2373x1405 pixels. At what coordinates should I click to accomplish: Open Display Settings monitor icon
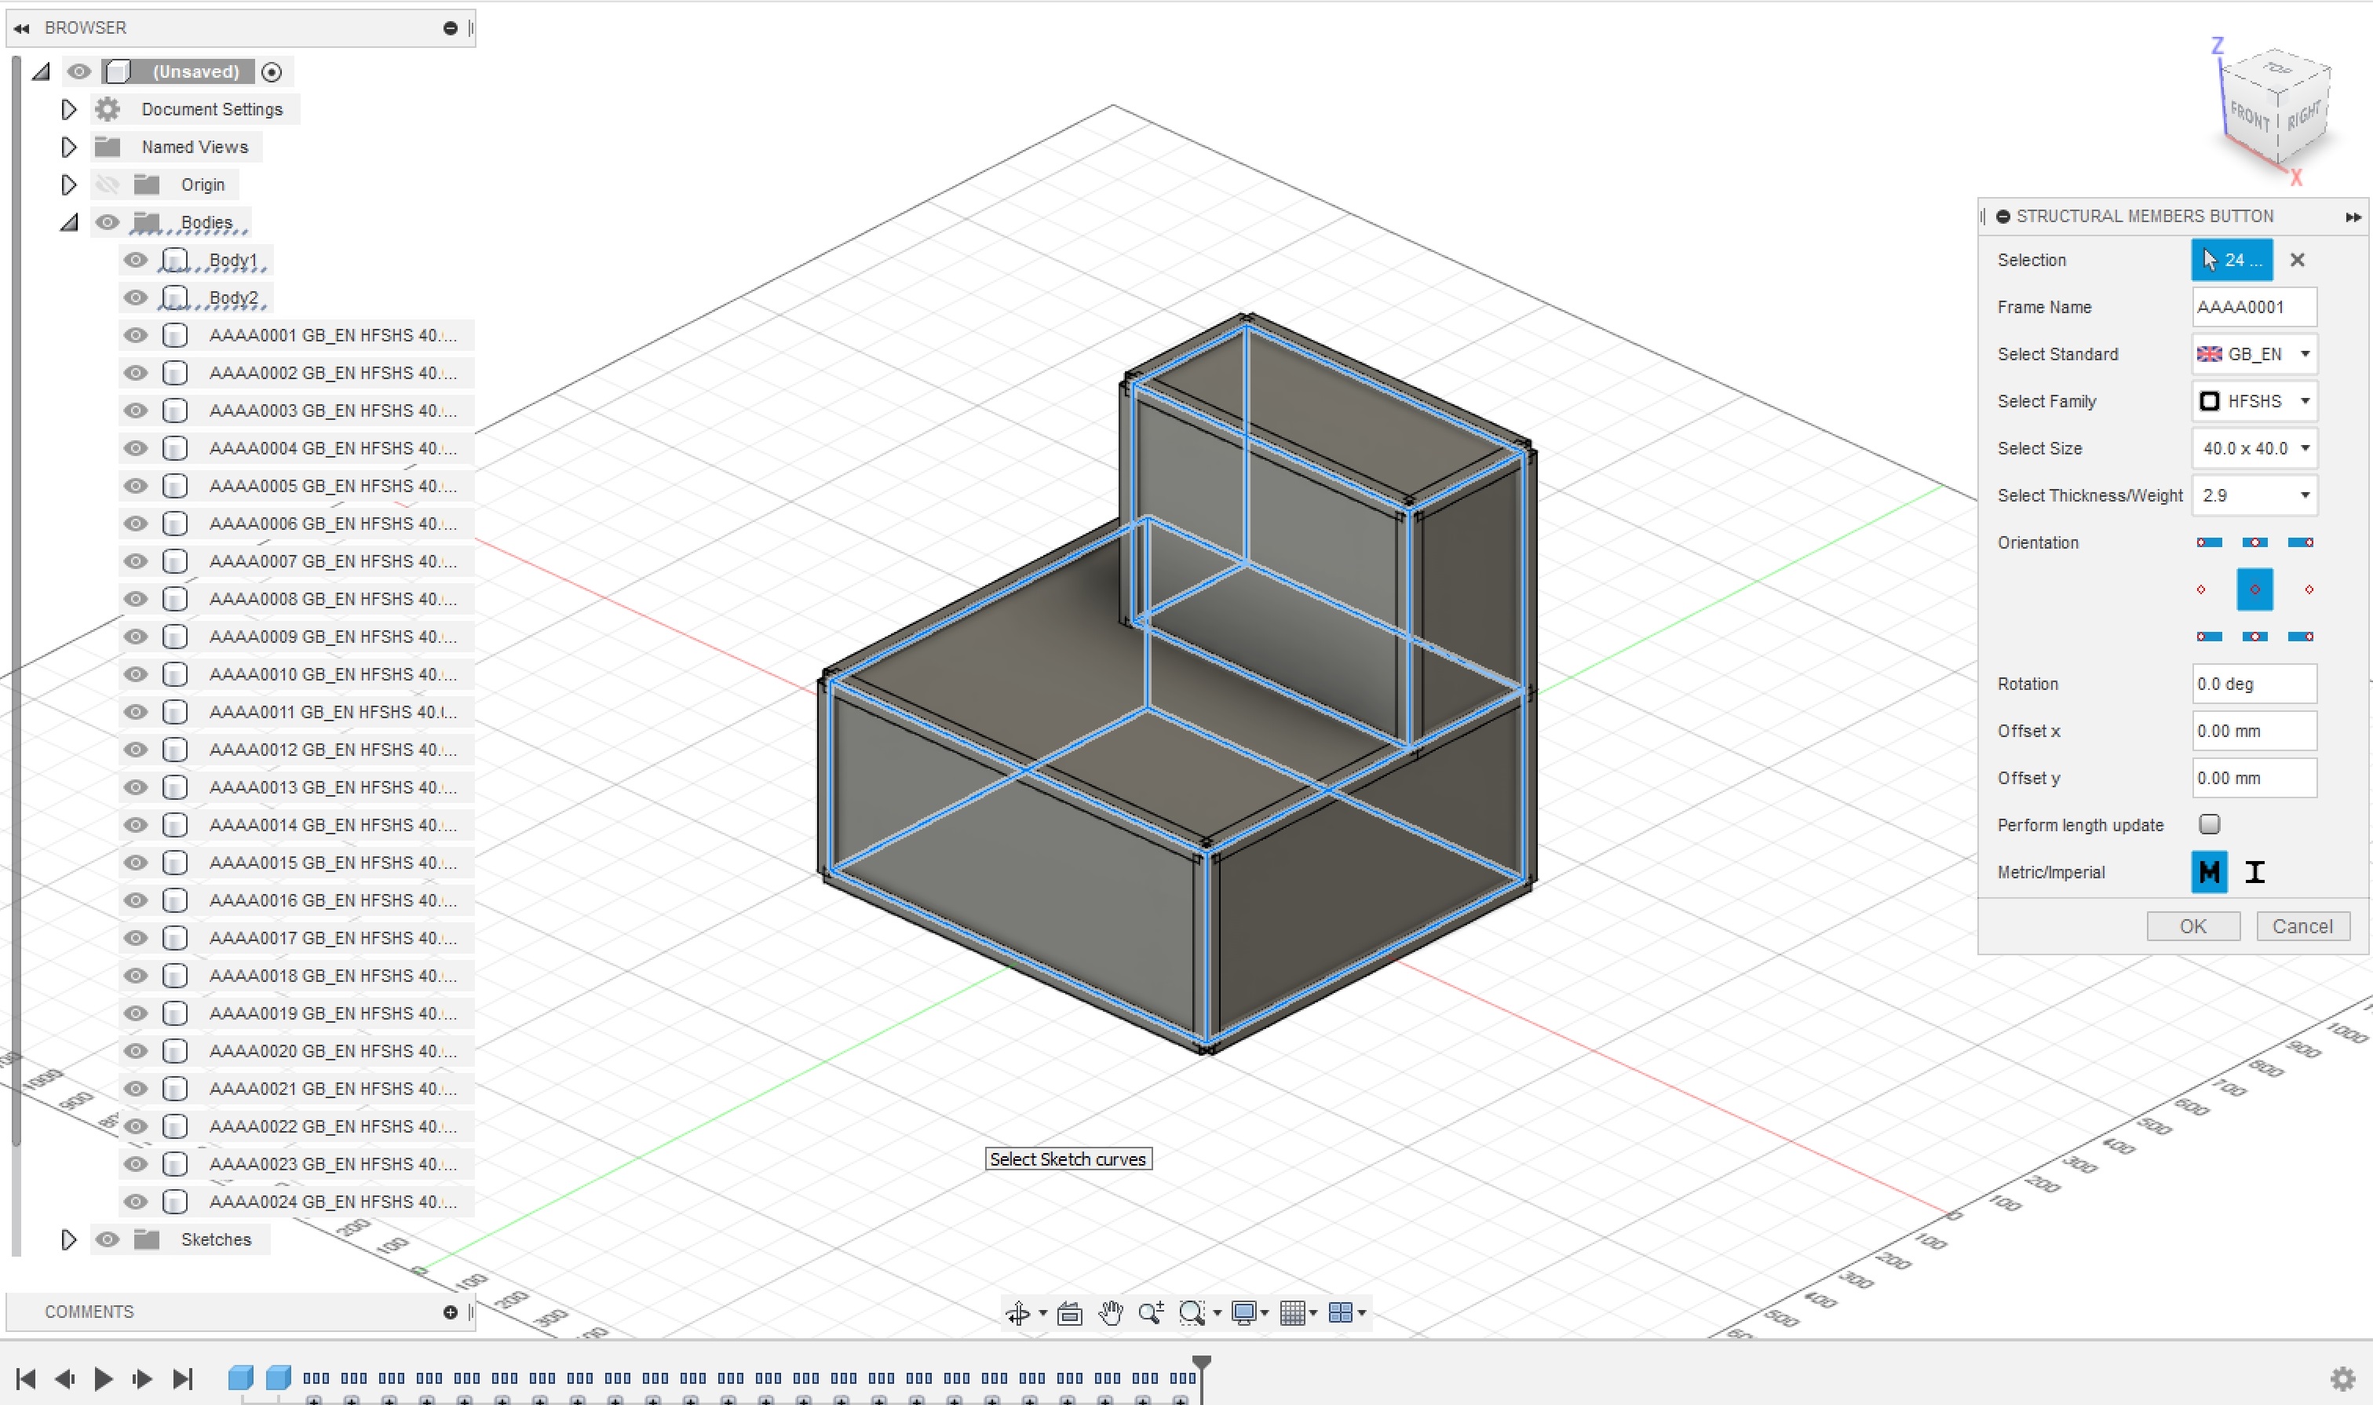click(1243, 1313)
